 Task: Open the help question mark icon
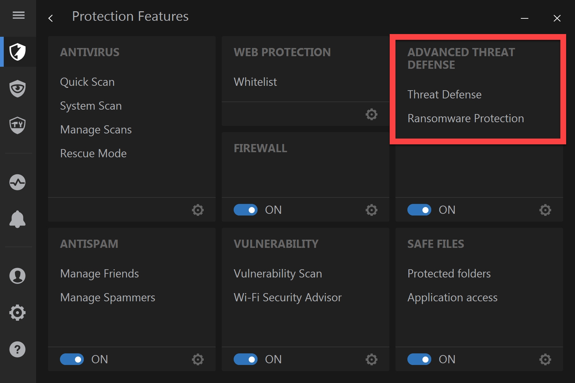click(x=17, y=349)
